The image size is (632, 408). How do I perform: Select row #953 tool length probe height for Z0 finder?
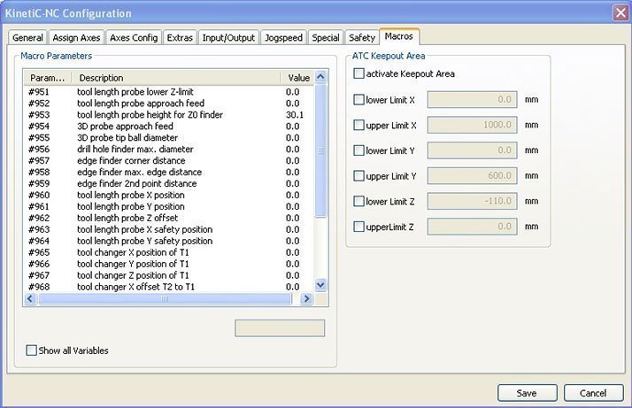[x=168, y=115]
